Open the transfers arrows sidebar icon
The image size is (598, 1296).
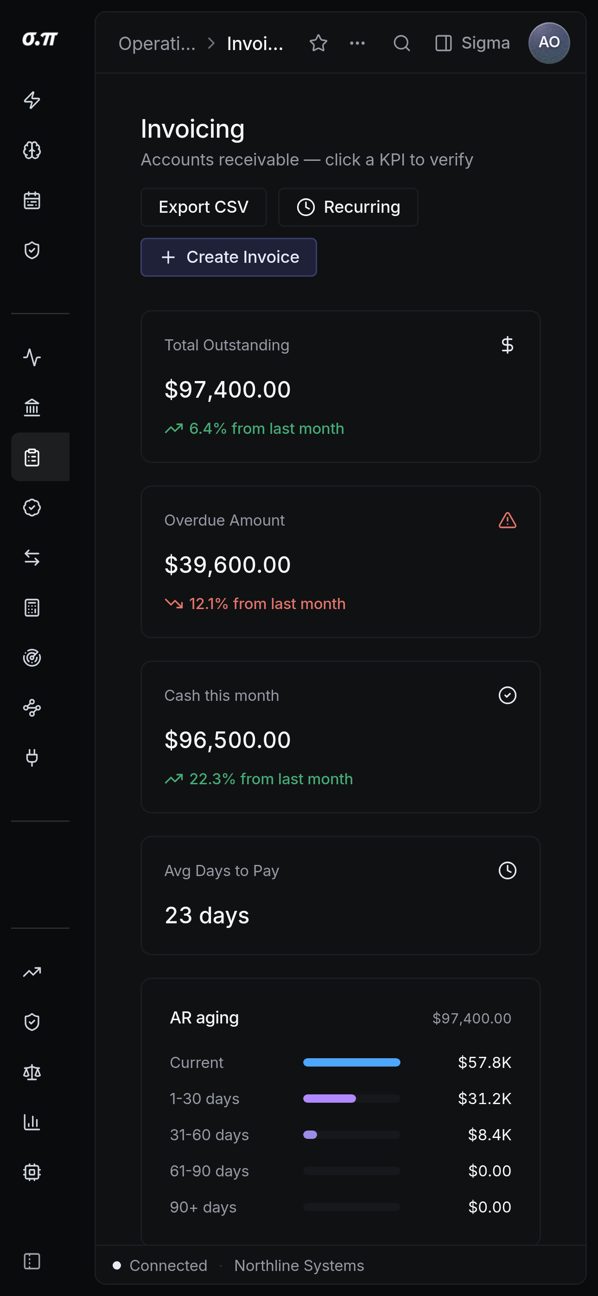tap(32, 558)
